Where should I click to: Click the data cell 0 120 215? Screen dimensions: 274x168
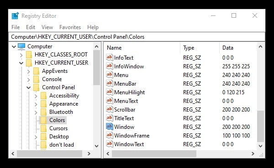point(233,92)
